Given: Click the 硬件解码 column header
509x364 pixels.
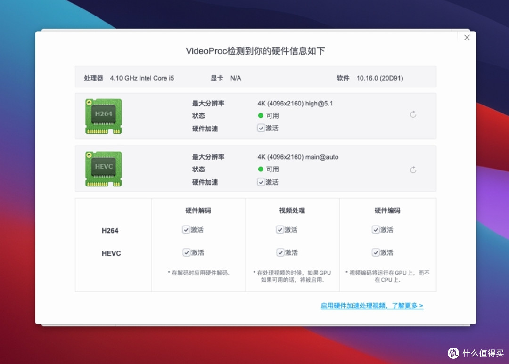Looking at the screenshot, I should pyautogui.click(x=198, y=210).
